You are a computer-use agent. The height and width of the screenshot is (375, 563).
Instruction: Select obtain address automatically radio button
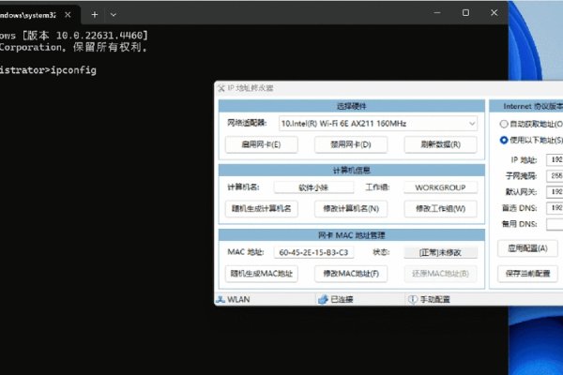tap(504, 124)
